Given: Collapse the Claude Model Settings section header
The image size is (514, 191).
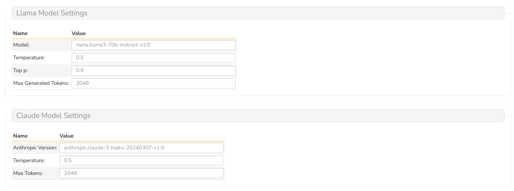Looking at the screenshot, I should pyautogui.click(x=54, y=116).
